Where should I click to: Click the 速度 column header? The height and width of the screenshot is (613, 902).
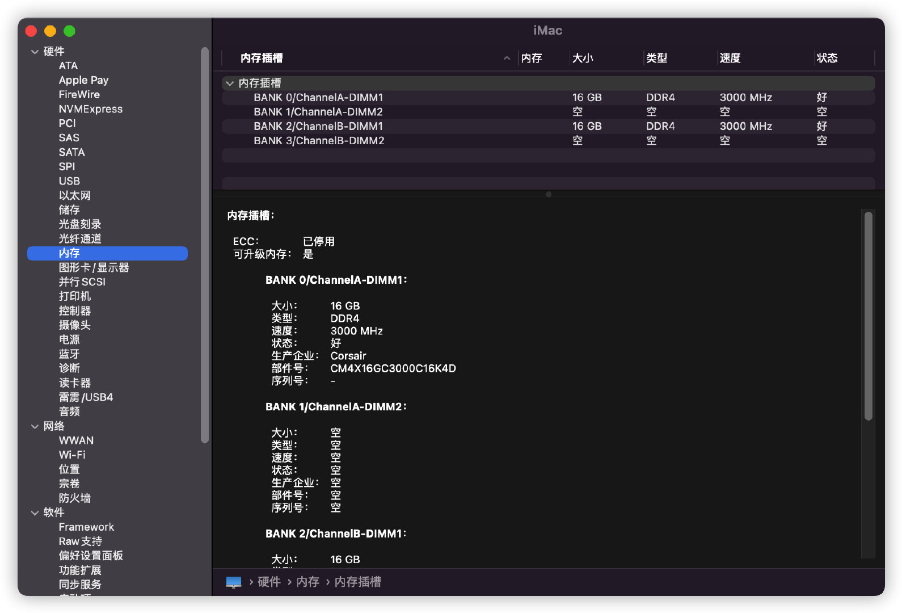click(x=730, y=58)
